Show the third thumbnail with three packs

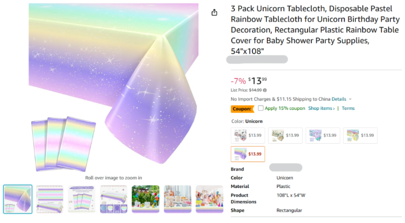coord(81,199)
